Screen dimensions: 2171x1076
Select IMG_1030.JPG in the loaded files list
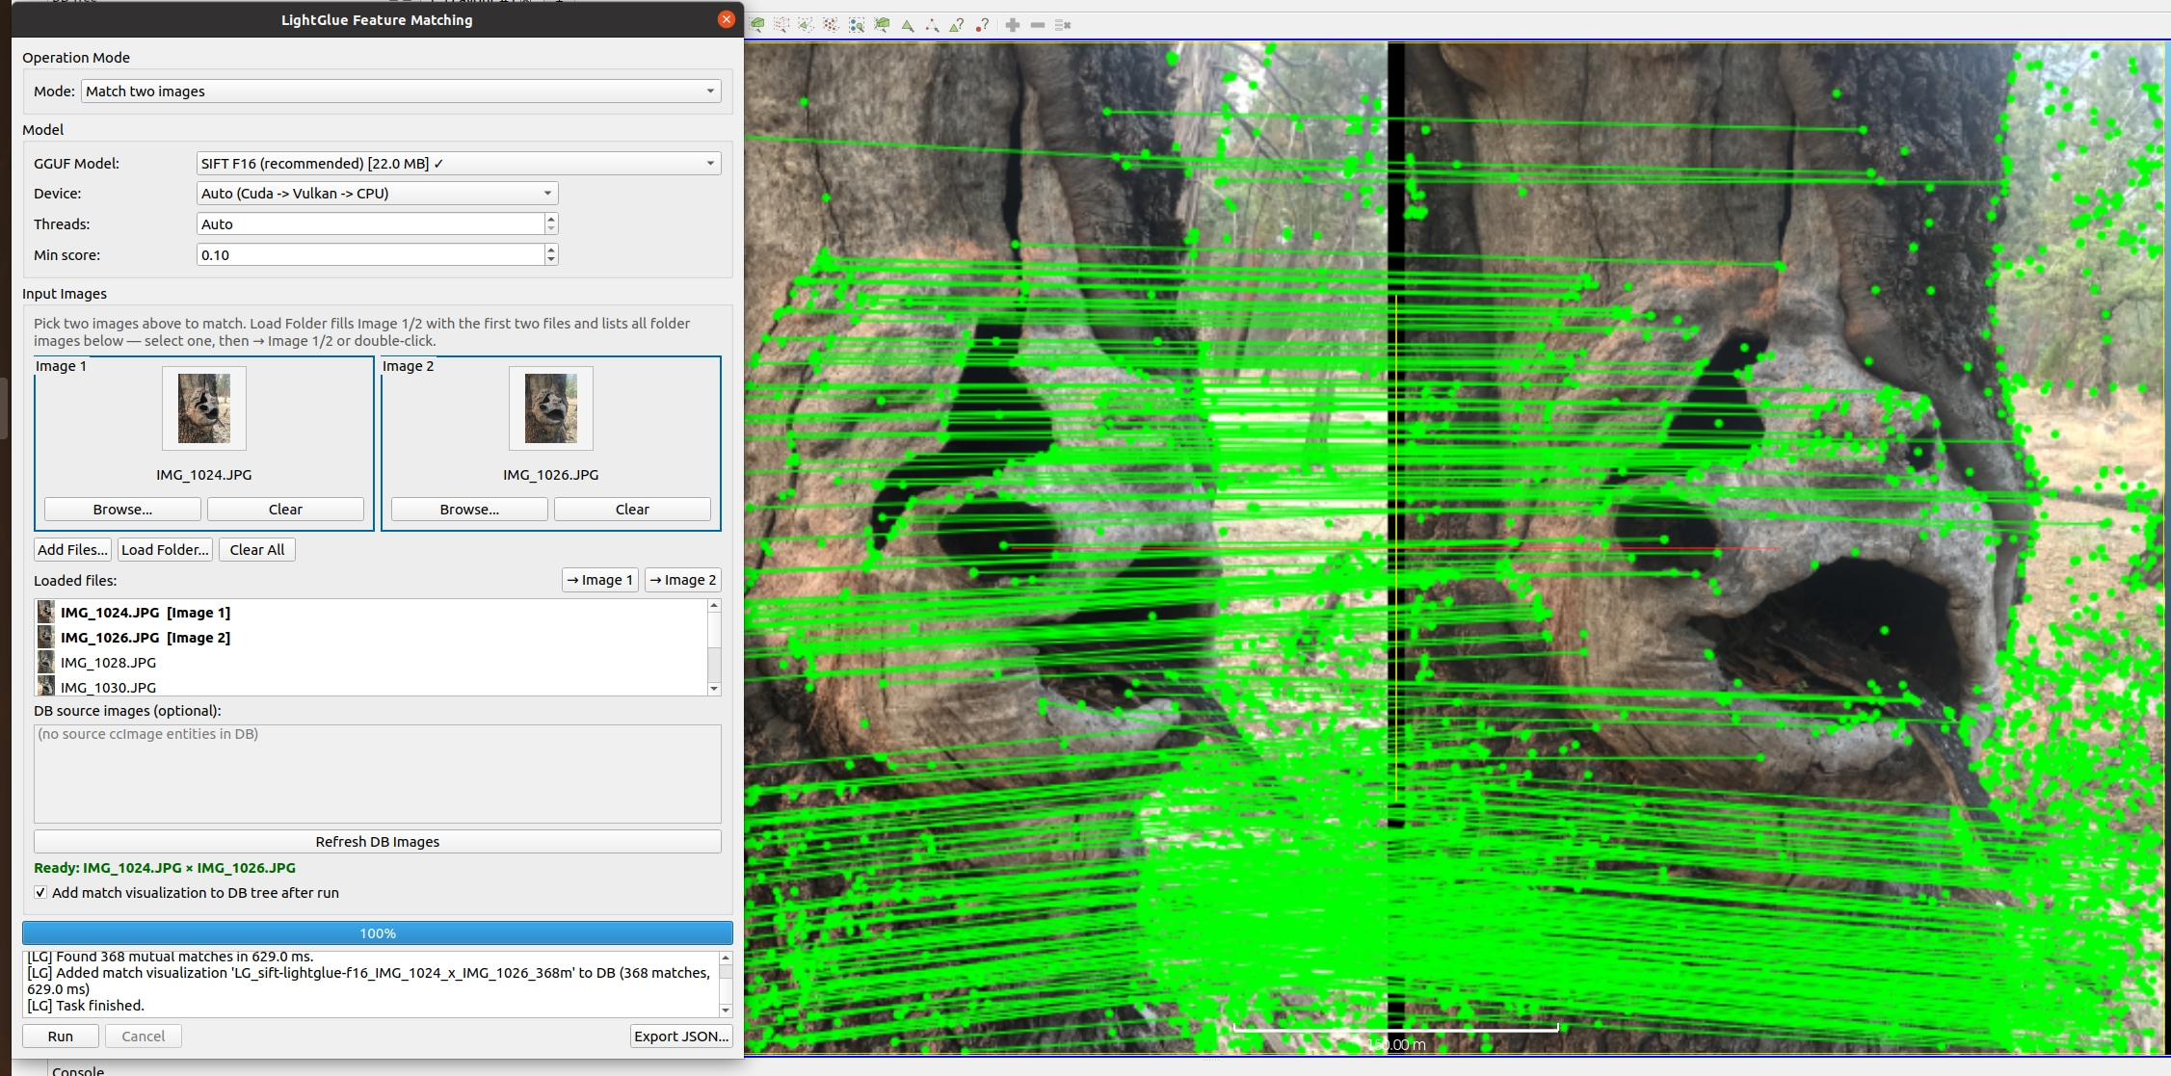(x=371, y=686)
